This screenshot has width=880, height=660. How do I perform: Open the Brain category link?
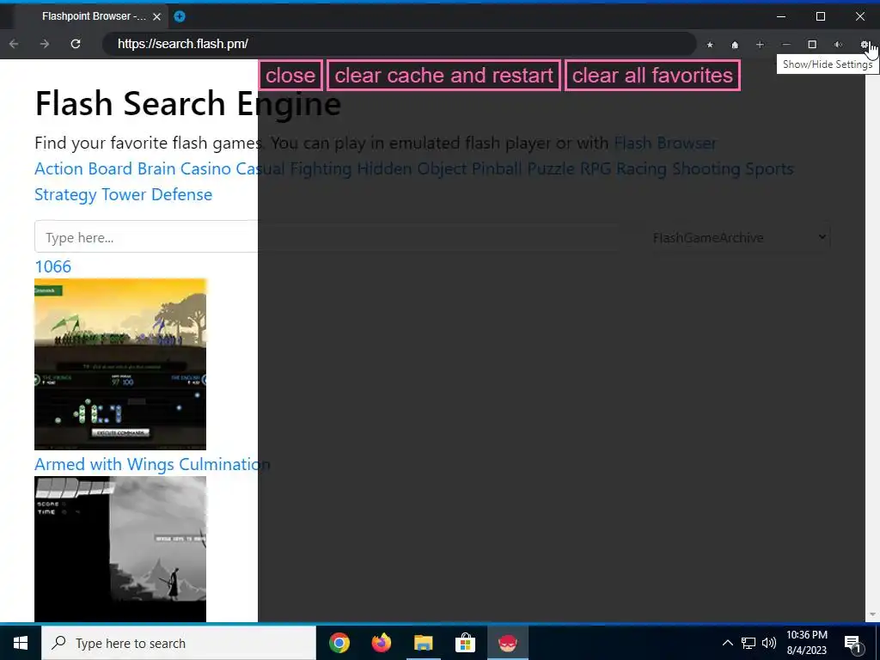point(156,168)
